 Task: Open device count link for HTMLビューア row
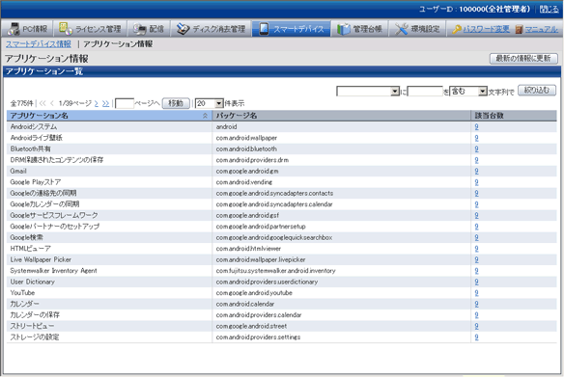tap(476, 249)
